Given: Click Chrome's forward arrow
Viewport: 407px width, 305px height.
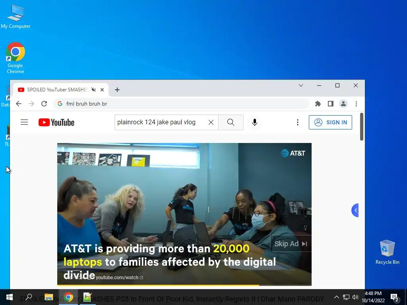Looking at the screenshot, I should pos(31,104).
